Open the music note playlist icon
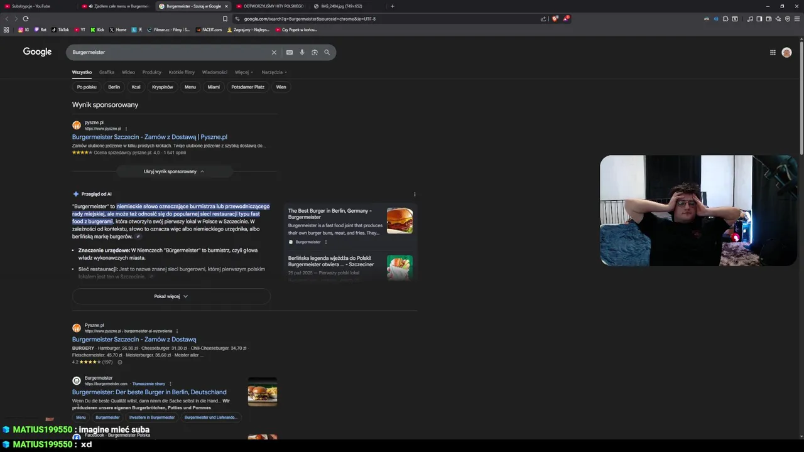 coord(750,19)
